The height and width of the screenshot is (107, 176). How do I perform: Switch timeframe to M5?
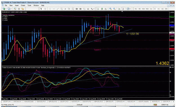[x=139, y=9]
